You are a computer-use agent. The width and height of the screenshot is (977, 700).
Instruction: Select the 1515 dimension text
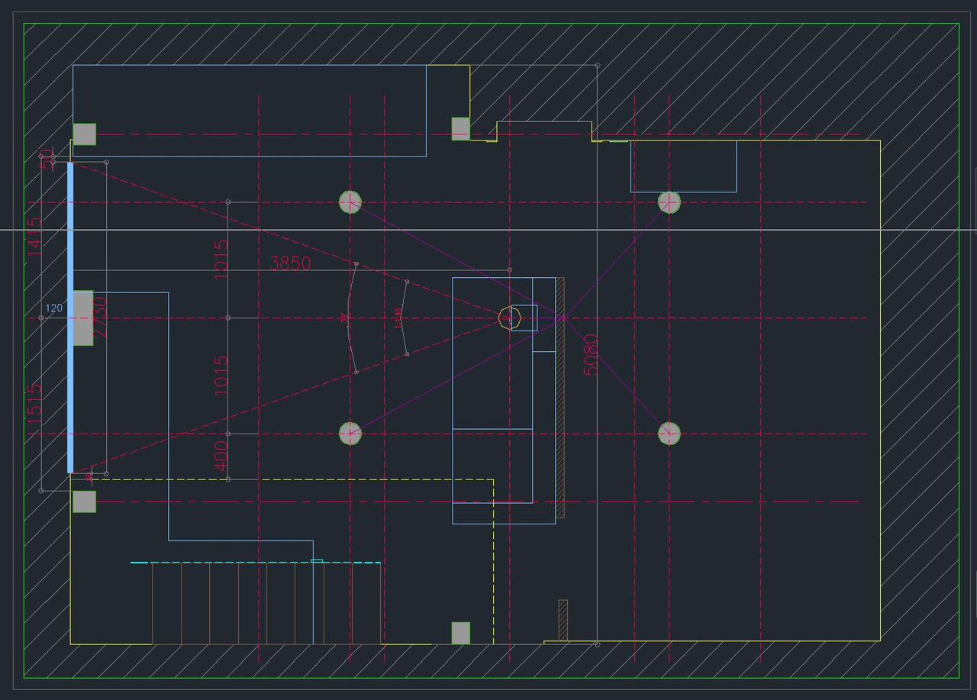point(34,404)
